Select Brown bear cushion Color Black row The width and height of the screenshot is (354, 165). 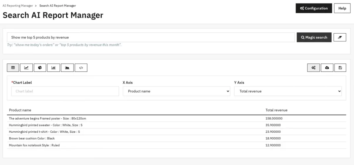tap(176, 139)
